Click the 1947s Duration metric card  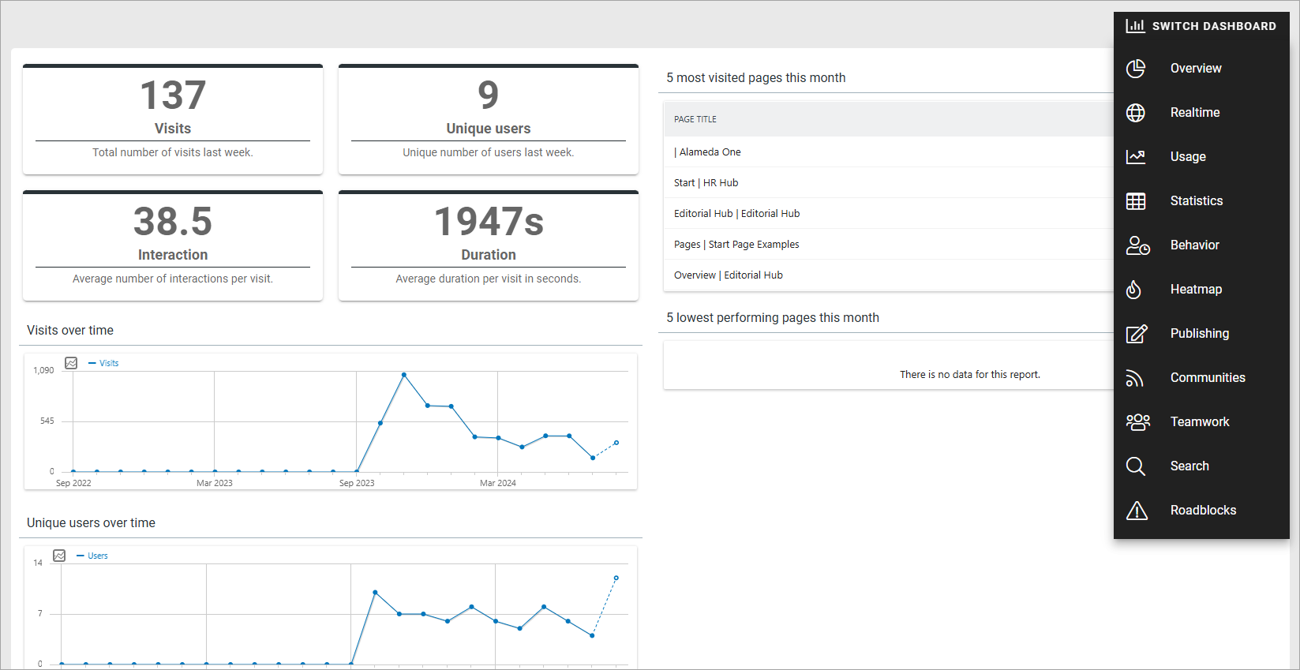click(x=489, y=245)
